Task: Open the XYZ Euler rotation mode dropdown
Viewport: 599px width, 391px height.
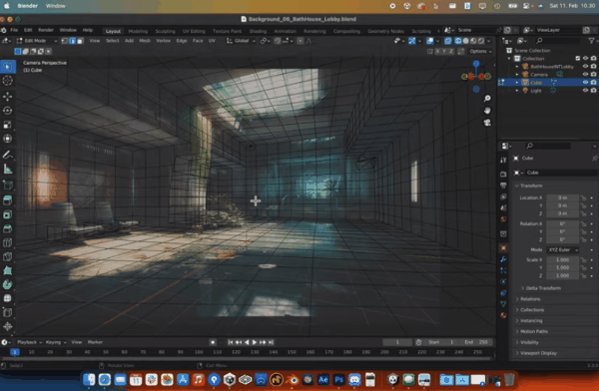Action: click(x=563, y=249)
